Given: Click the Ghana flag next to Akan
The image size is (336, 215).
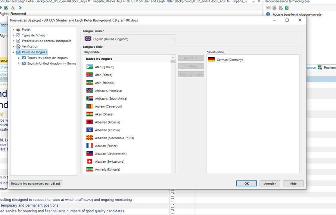Looking at the screenshot, I should (90, 114).
